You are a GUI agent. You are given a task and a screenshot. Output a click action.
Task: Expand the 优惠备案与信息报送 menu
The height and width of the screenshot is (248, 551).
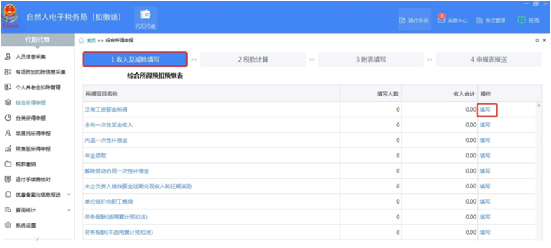coord(37,195)
